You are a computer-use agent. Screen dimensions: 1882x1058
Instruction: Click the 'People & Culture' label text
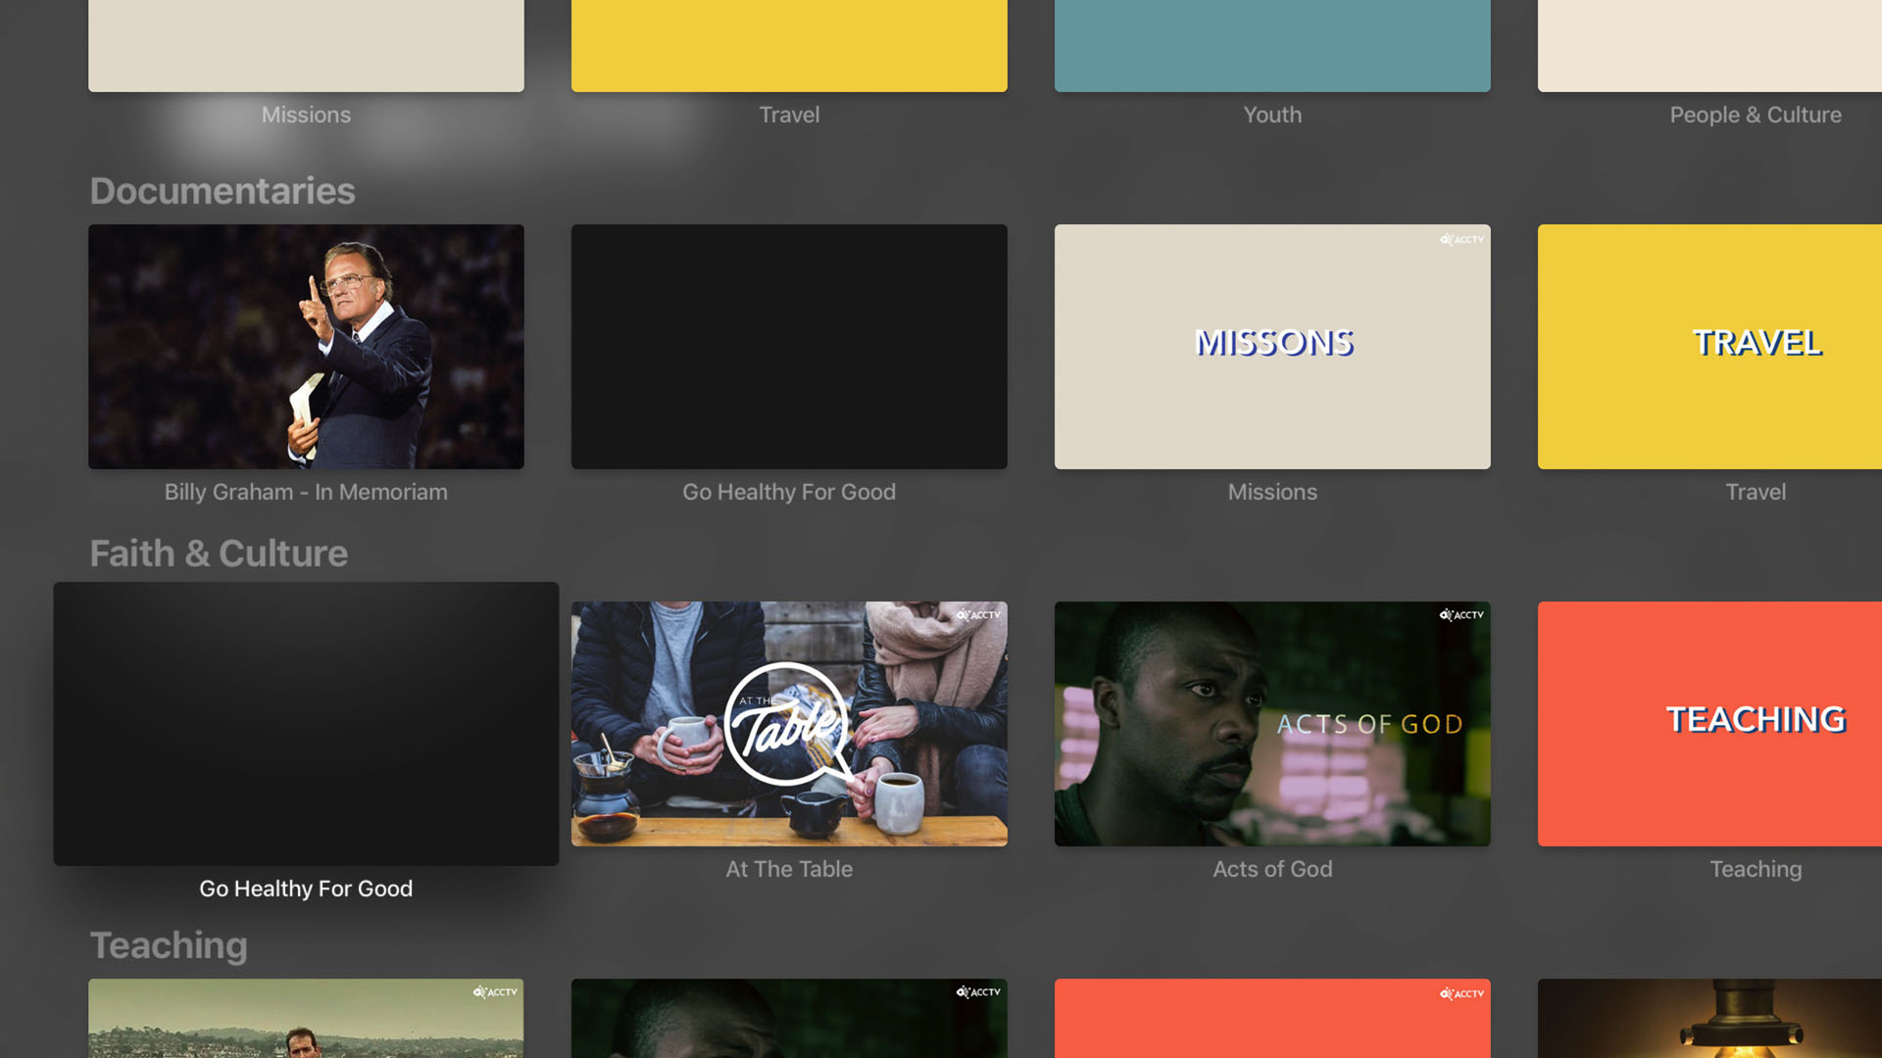tap(1756, 115)
